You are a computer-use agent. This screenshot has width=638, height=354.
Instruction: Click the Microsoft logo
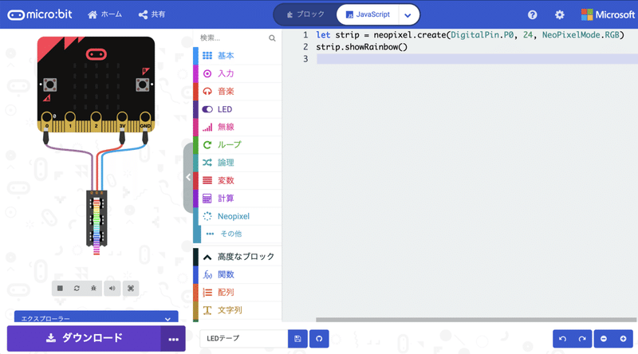coord(608,14)
